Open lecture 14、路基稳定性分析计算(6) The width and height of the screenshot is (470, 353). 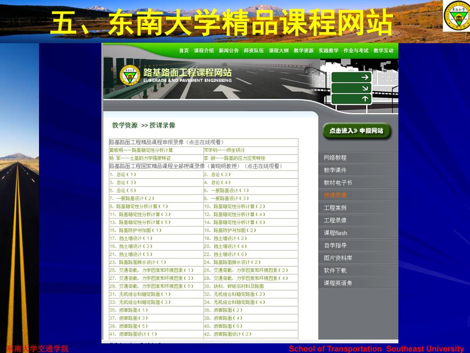coord(235,222)
